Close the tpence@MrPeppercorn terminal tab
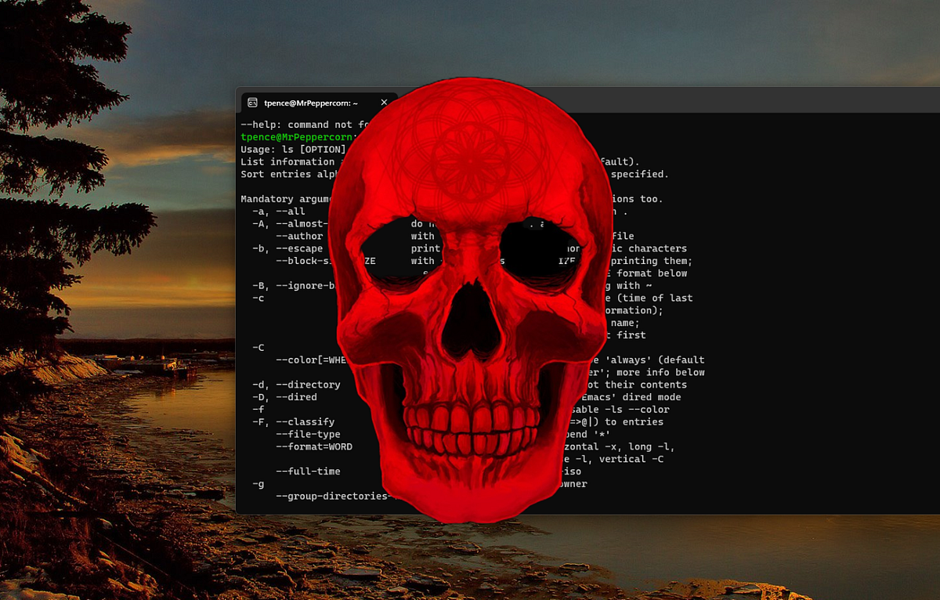The height and width of the screenshot is (600, 940). click(x=384, y=102)
